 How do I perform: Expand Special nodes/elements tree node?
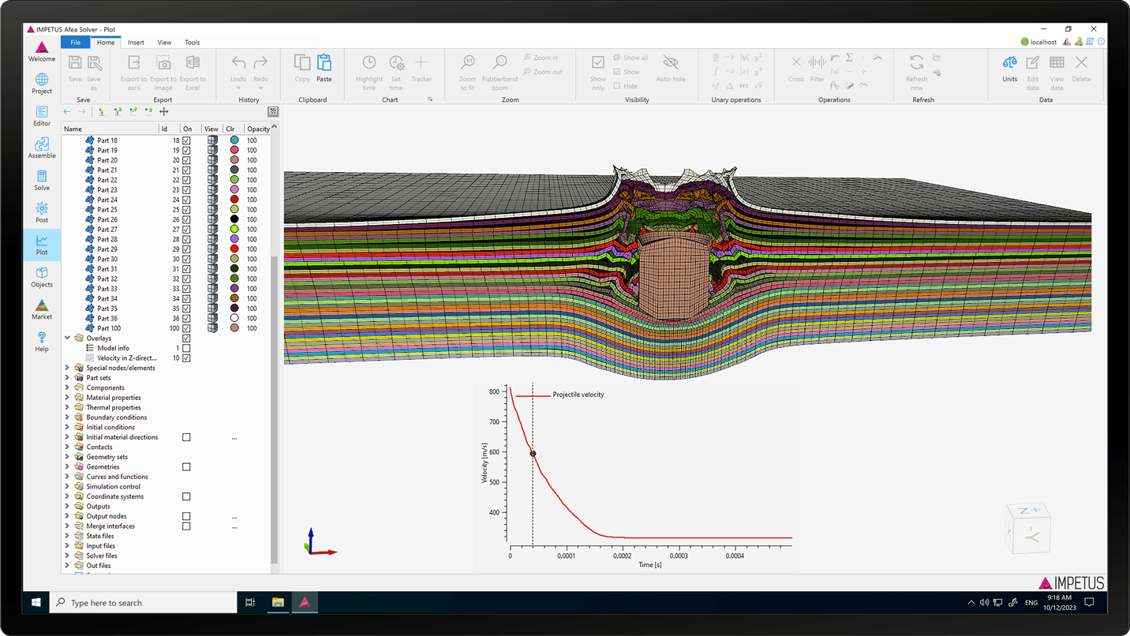[x=68, y=368]
